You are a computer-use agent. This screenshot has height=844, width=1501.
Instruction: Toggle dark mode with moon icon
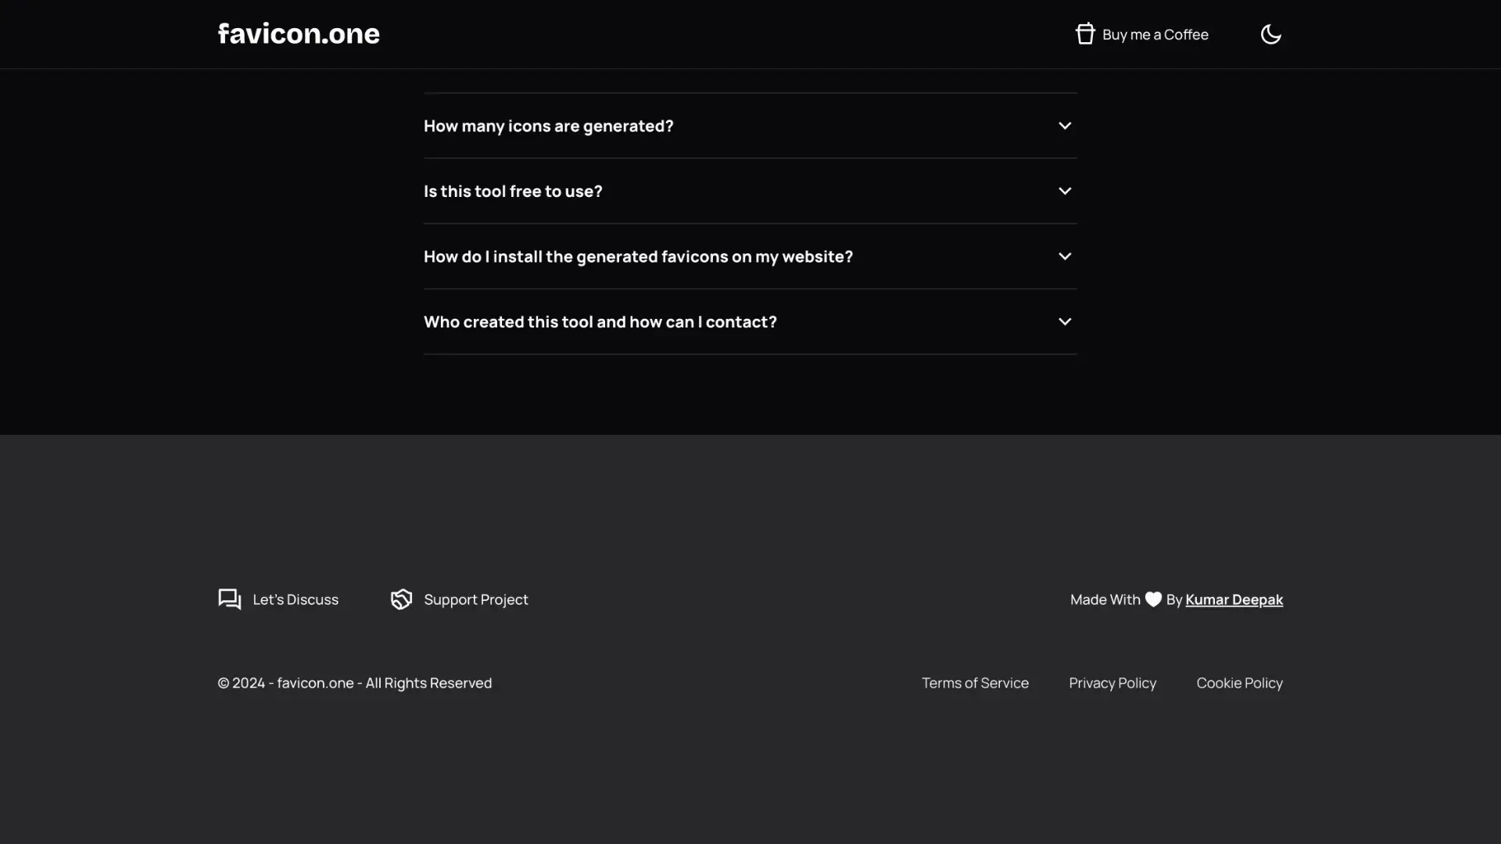coord(1270,34)
